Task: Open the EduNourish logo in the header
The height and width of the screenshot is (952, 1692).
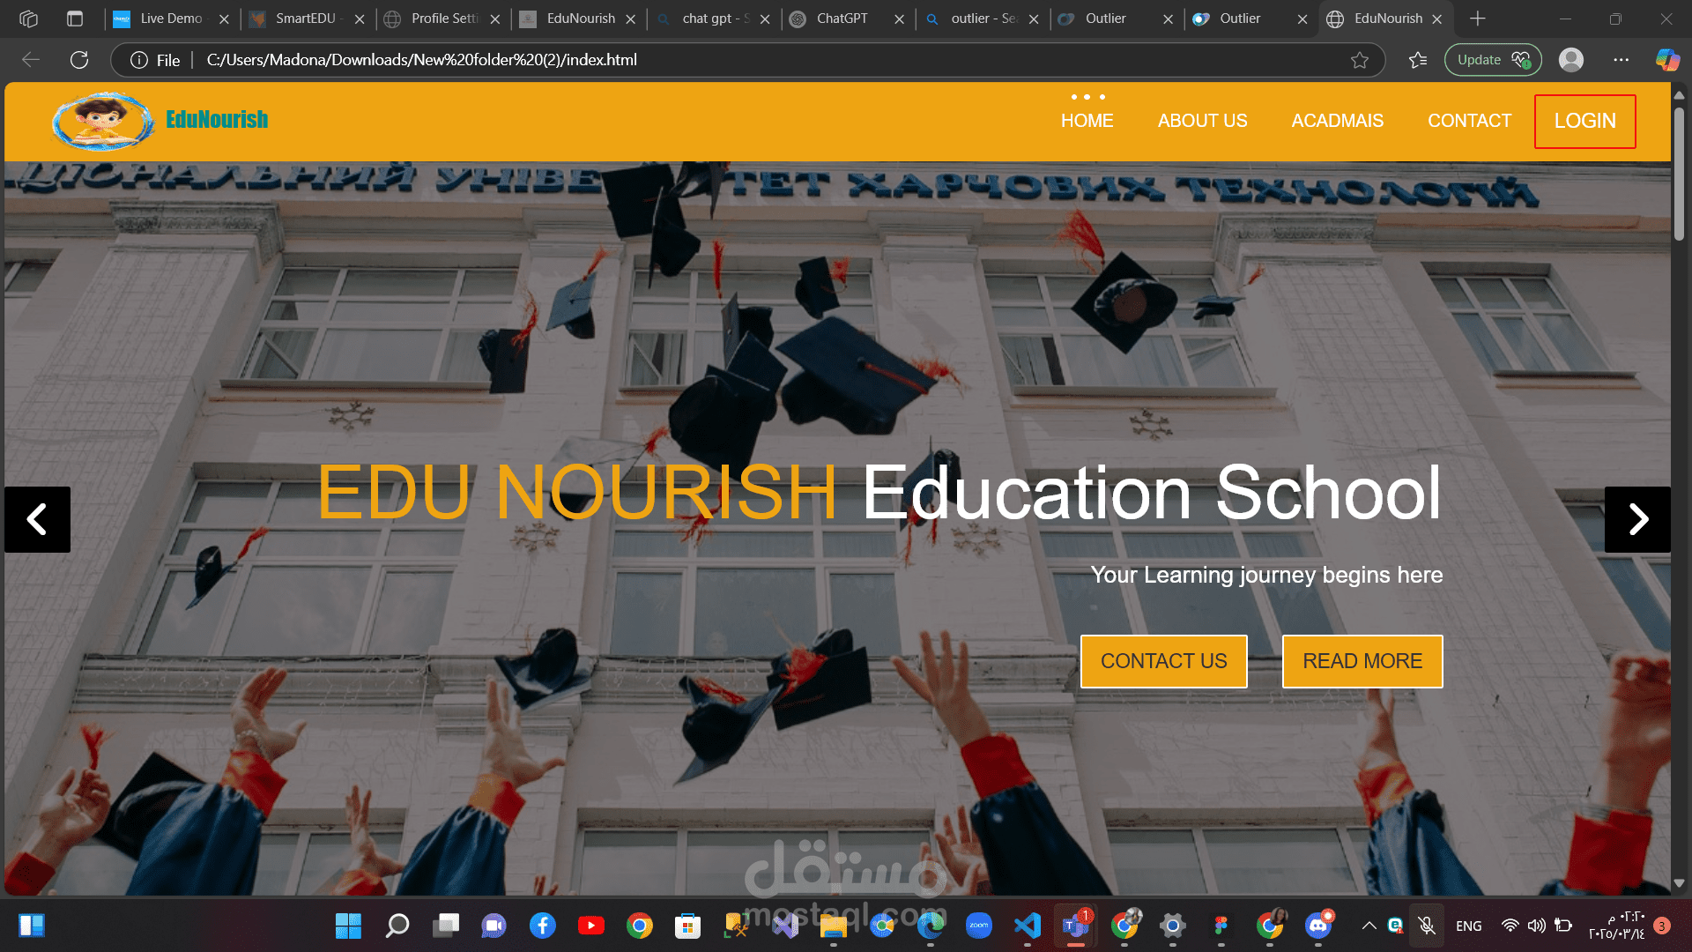Action: click(x=160, y=121)
